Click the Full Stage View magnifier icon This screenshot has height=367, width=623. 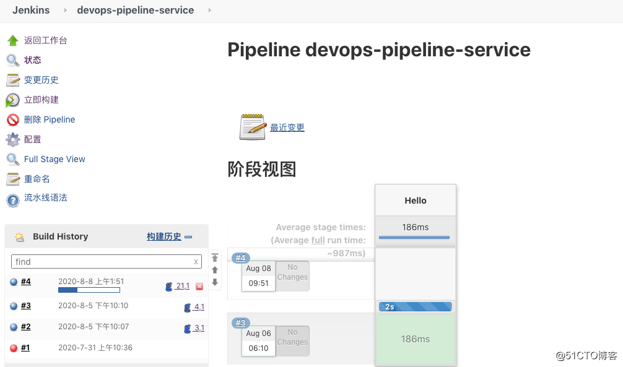click(x=13, y=159)
